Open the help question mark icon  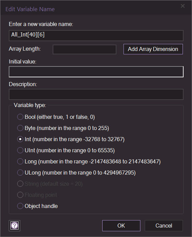click(x=15, y=226)
